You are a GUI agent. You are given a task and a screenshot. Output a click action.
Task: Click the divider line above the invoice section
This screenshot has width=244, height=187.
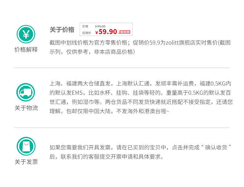click(x=122, y=128)
